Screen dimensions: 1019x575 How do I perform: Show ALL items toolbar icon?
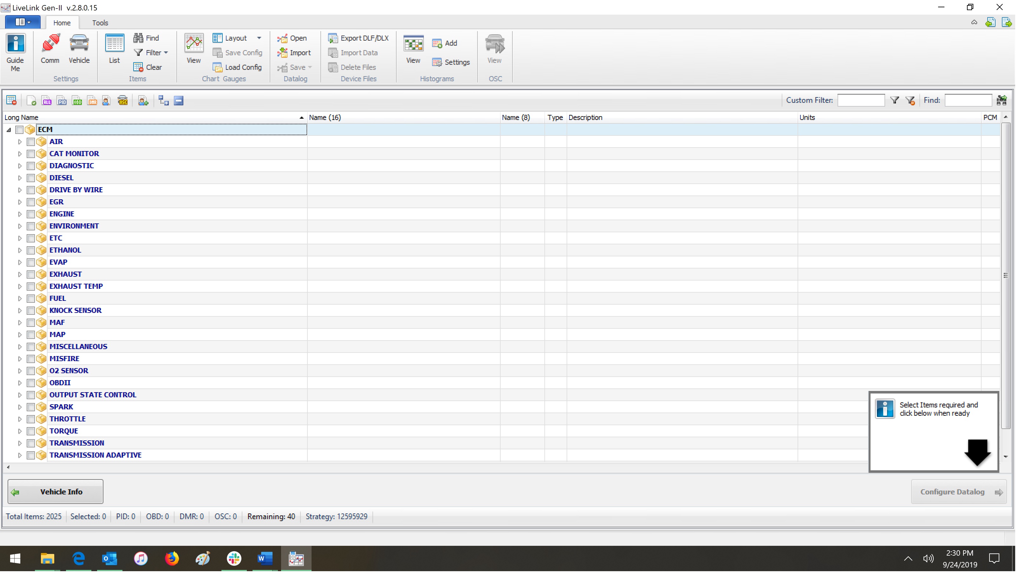tap(47, 101)
